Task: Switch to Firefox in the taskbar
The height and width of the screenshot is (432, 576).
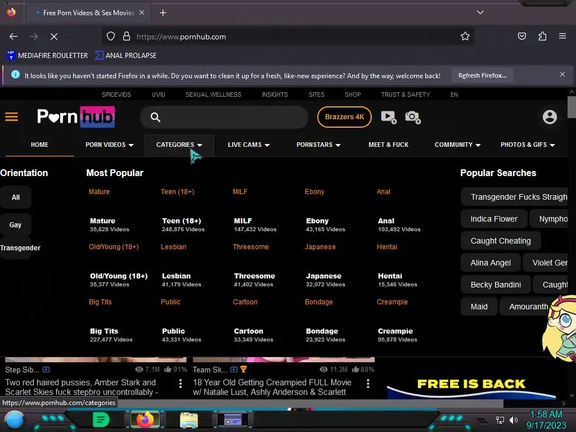Action: point(145,420)
